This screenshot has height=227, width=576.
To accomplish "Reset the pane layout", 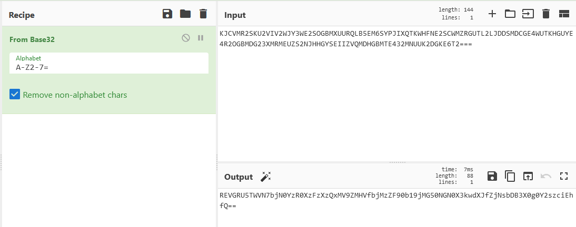I will (x=564, y=14).
